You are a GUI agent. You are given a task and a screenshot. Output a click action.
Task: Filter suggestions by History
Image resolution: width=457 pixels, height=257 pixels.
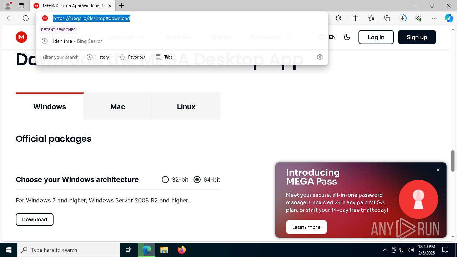(98, 57)
